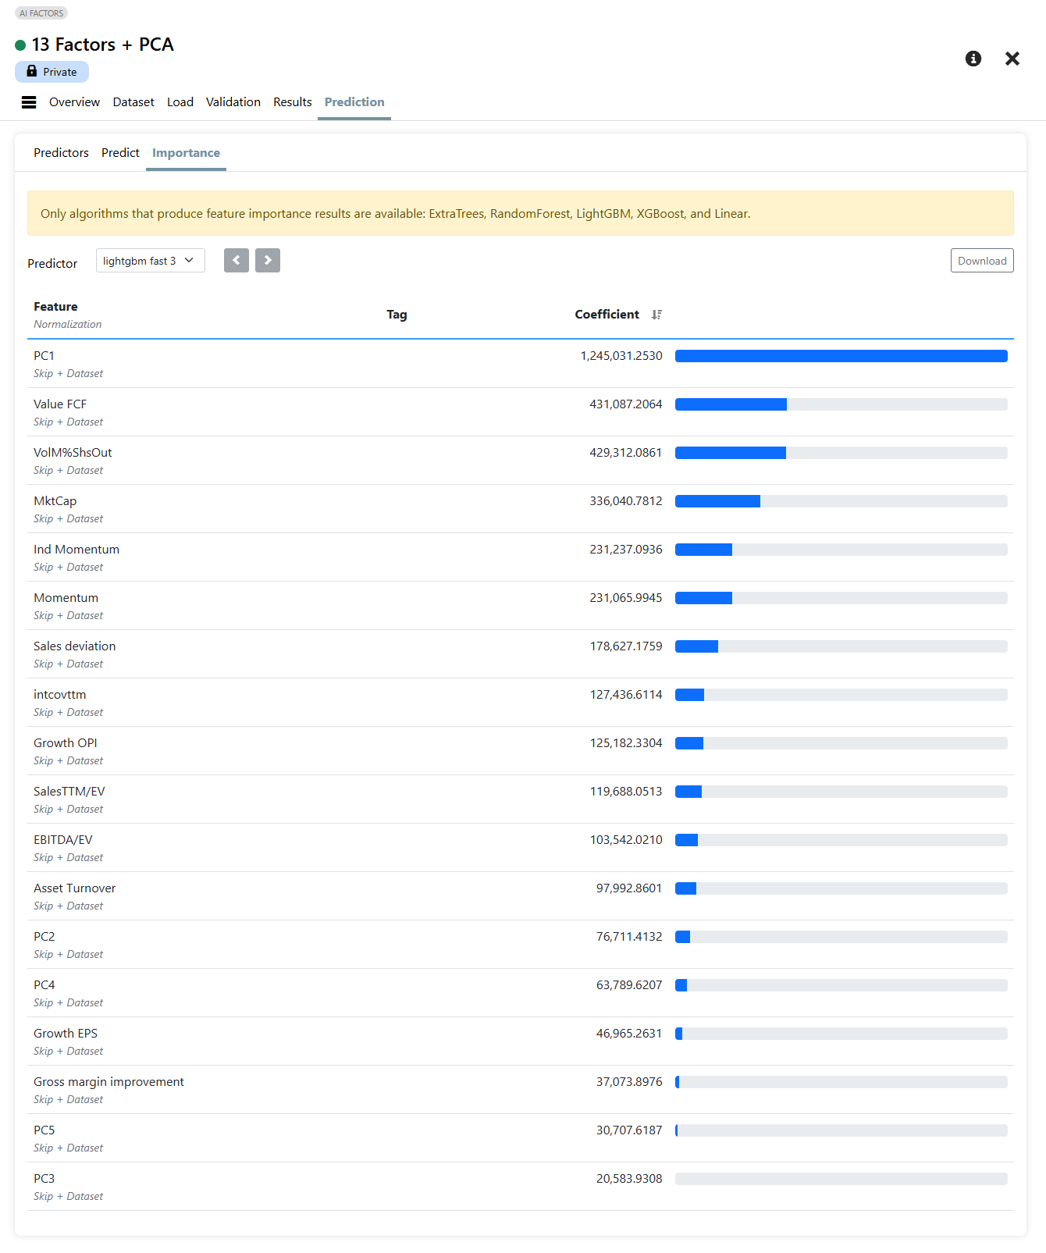Switch to the Predictors sub-tab
Image resolution: width=1046 pixels, height=1253 pixels.
61,153
